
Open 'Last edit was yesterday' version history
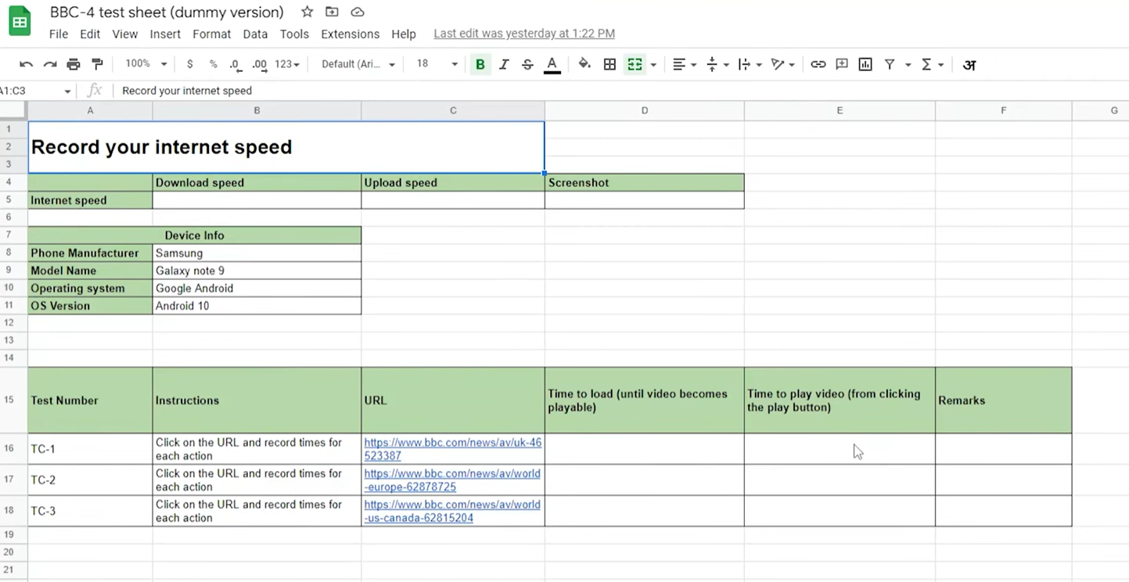click(524, 34)
